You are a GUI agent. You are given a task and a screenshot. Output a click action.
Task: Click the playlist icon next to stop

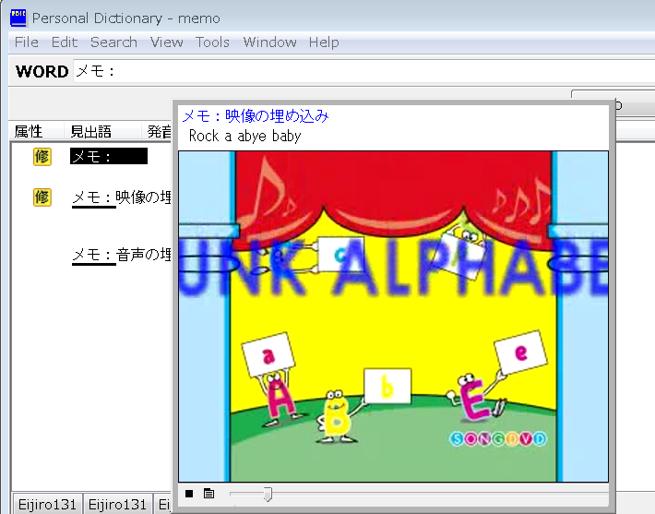[208, 494]
